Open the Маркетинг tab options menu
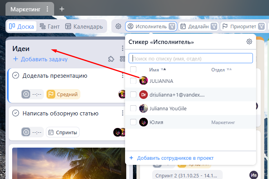269x179 pixels. point(47,9)
